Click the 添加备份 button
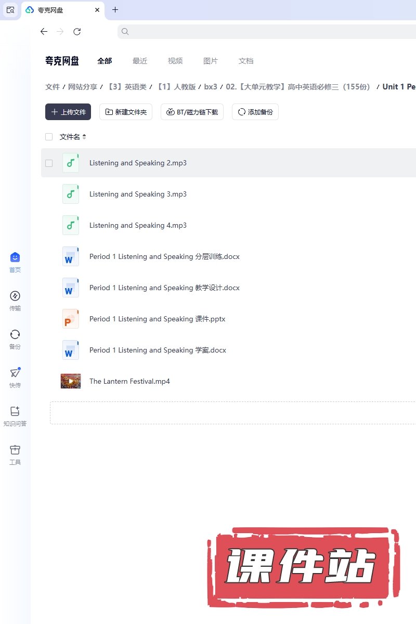This screenshot has width=416, height=624. (x=255, y=112)
